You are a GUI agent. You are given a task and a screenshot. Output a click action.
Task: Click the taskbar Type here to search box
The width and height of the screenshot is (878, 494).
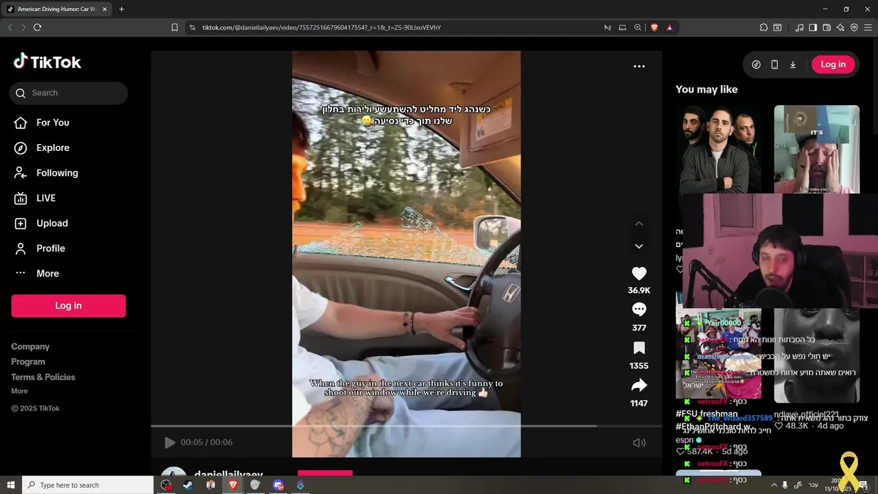(x=88, y=485)
